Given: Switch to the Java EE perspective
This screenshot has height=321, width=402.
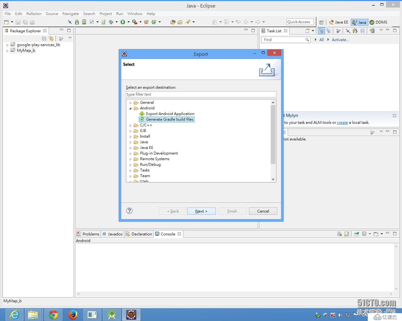Looking at the screenshot, I should (x=339, y=22).
